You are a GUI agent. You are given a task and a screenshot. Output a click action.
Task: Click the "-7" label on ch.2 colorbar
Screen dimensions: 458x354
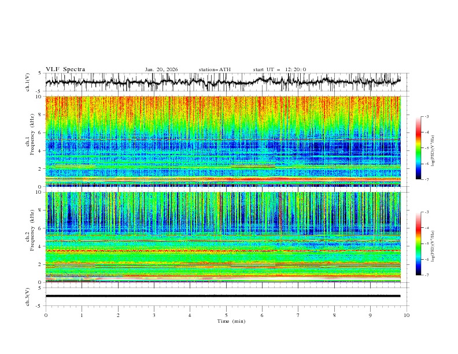pos(427,275)
